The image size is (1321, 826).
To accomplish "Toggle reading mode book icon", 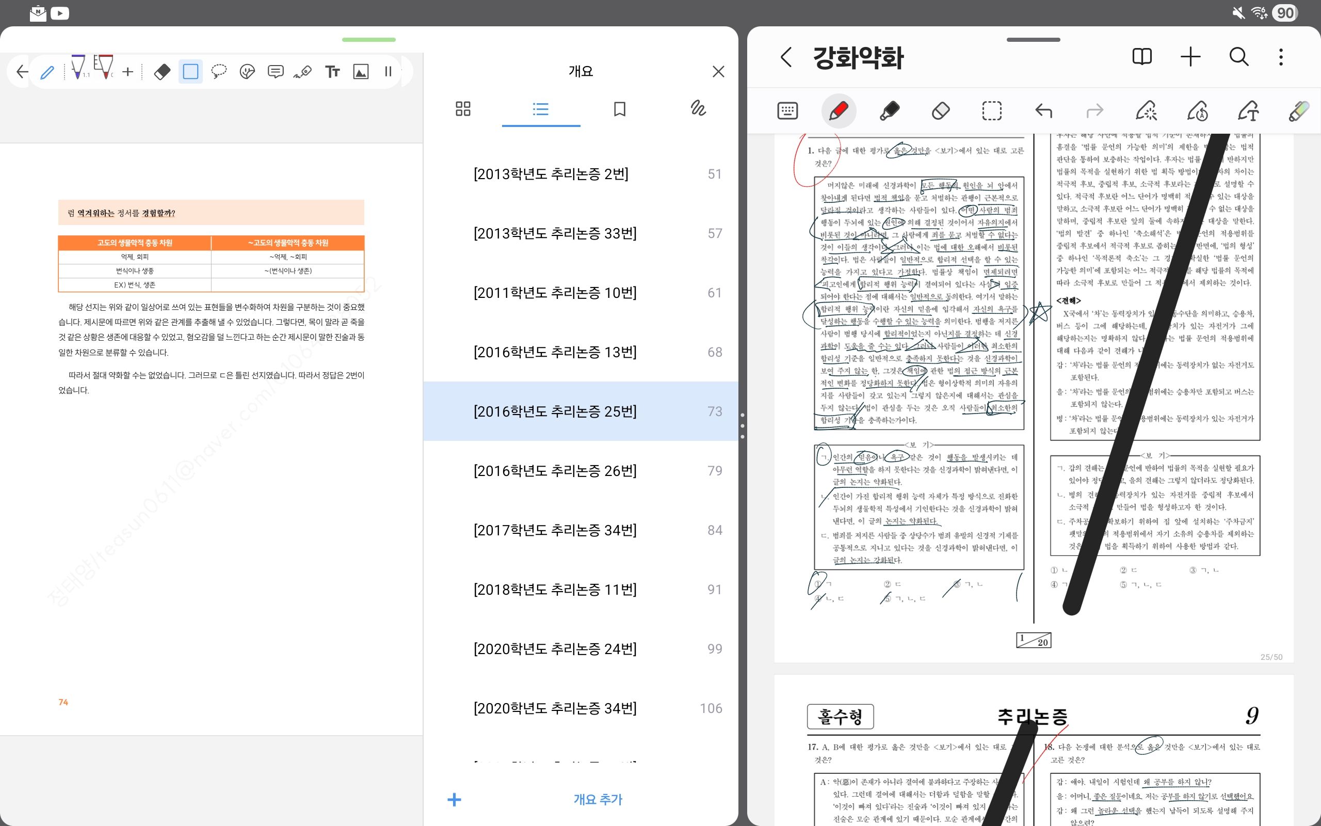I will tap(1142, 57).
